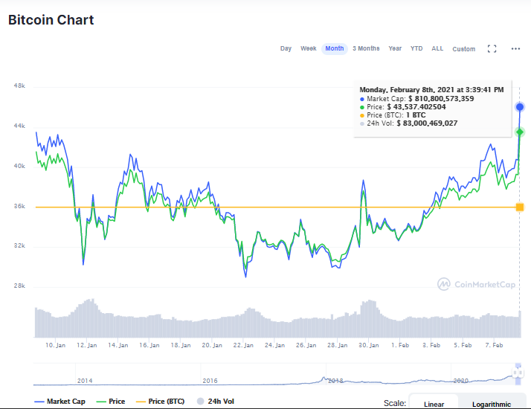Open fullscreen chart view icon

(x=492, y=49)
